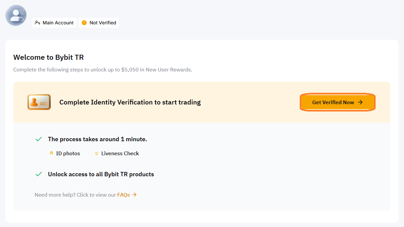Image resolution: width=404 pixels, height=227 pixels.
Task: Click the avatar edit badge
Action: [x=21, y=20]
